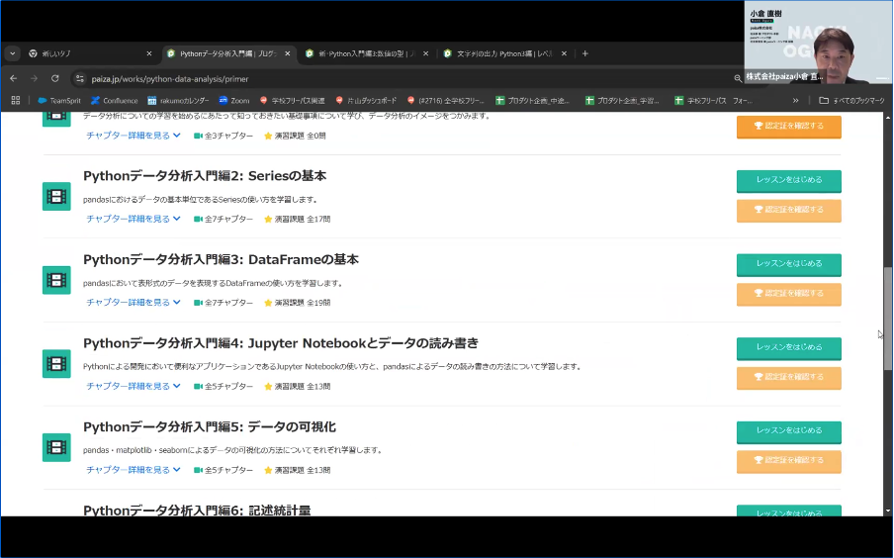
Task: Open the Confluence bookmark
Action: pyautogui.click(x=114, y=100)
